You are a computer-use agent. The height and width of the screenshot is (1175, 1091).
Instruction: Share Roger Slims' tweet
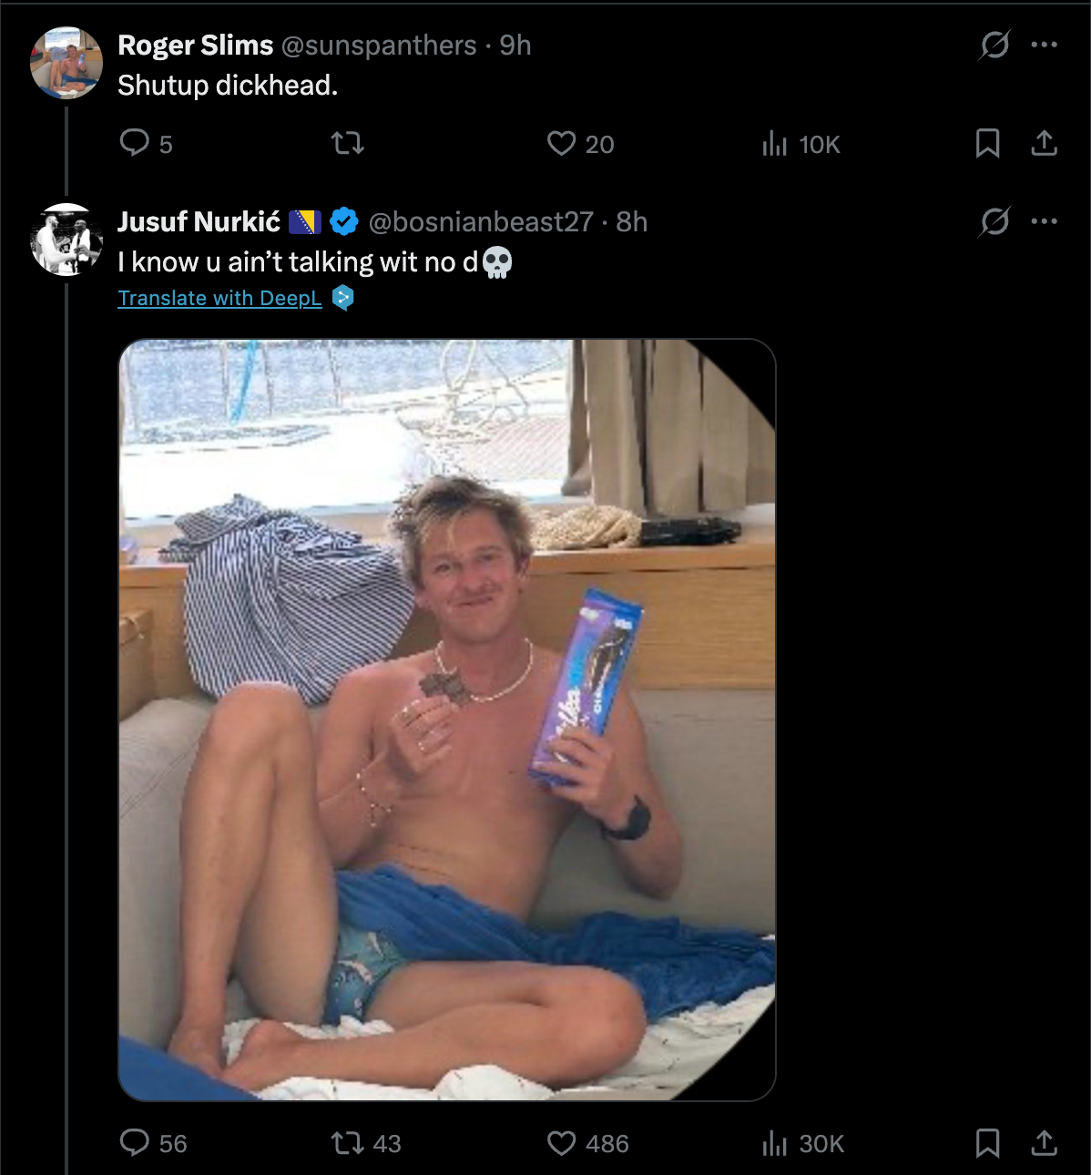(1044, 143)
